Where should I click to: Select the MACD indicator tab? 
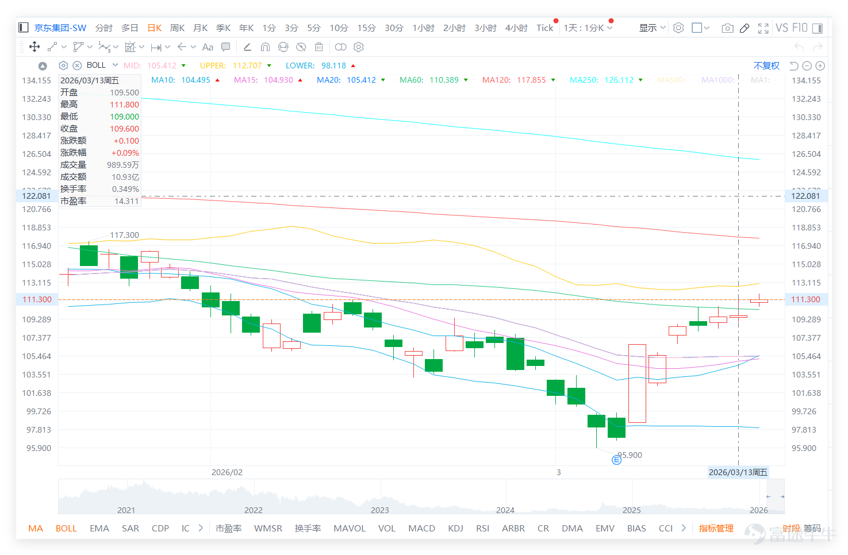click(x=421, y=528)
